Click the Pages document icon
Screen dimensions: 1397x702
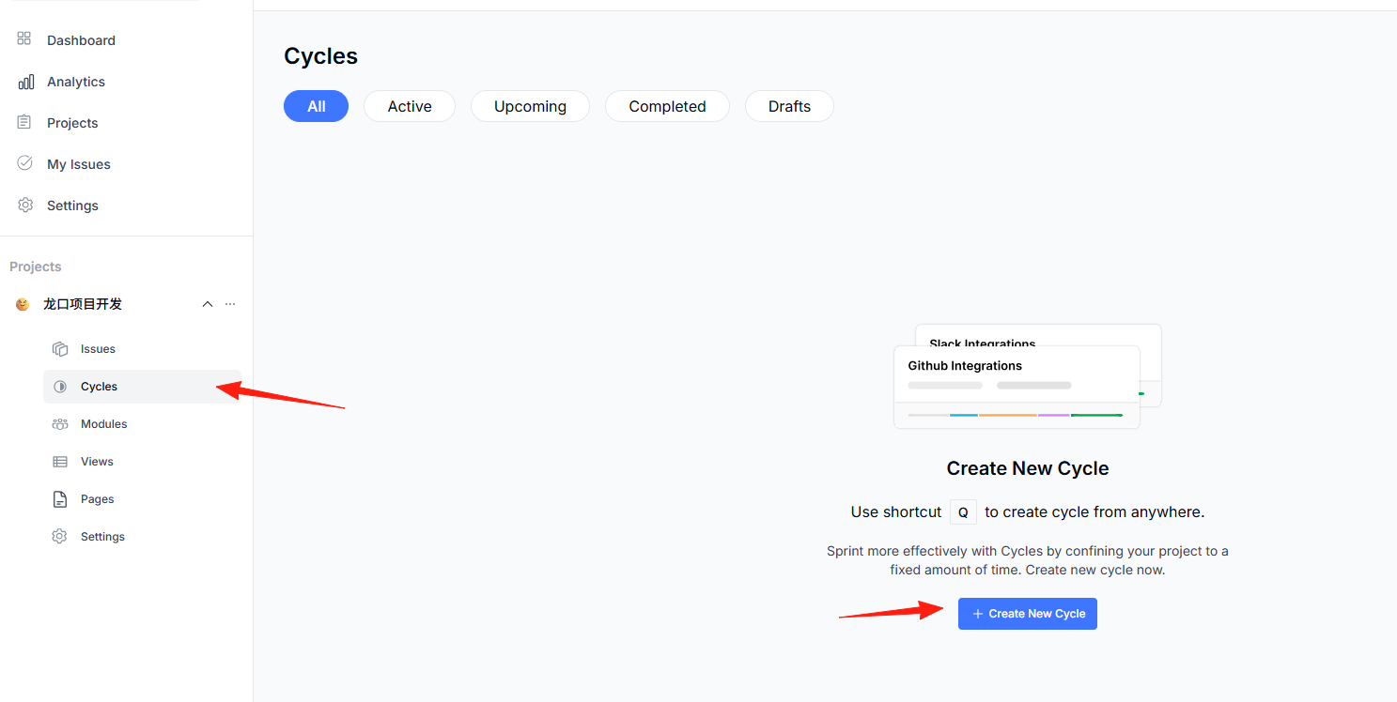point(60,499)
